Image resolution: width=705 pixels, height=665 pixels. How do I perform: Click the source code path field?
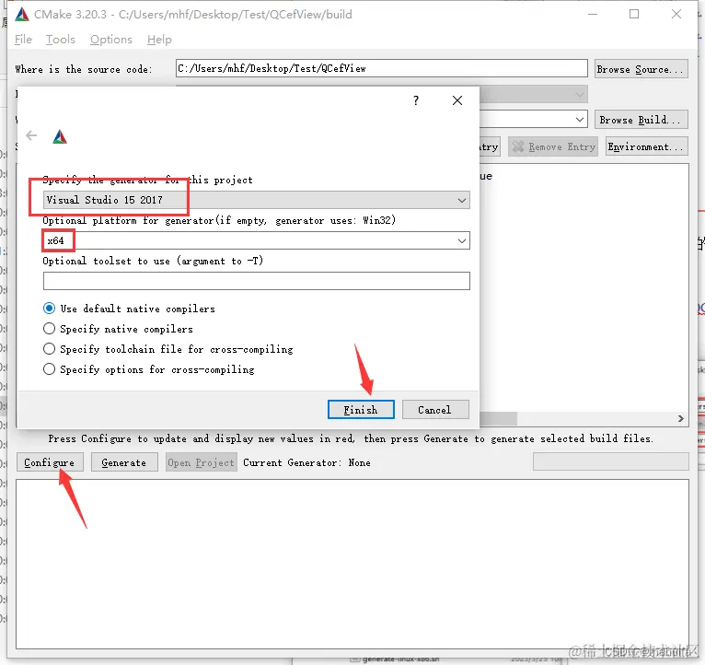(x=381, y=68)
